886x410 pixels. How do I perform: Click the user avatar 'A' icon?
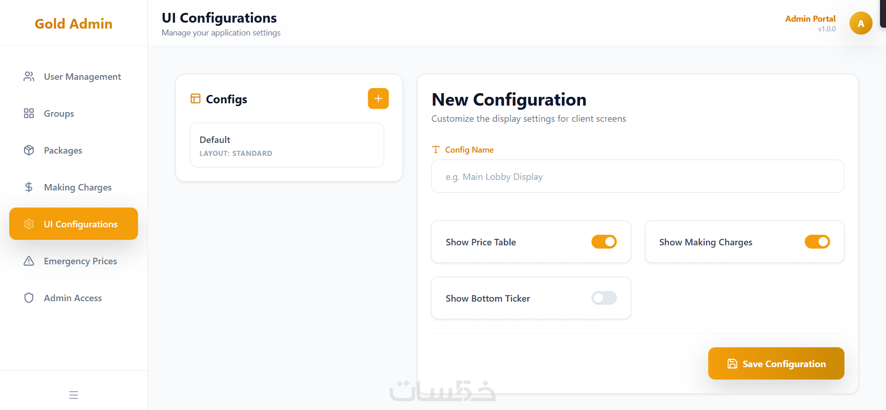pos(861,24)
